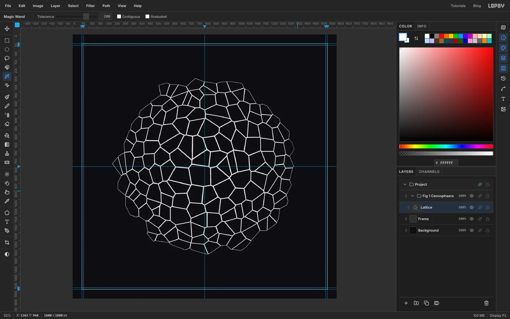Open the Color palette panel icon
Viewport: 510px width, 319px height.
click(x=503, y=48)
